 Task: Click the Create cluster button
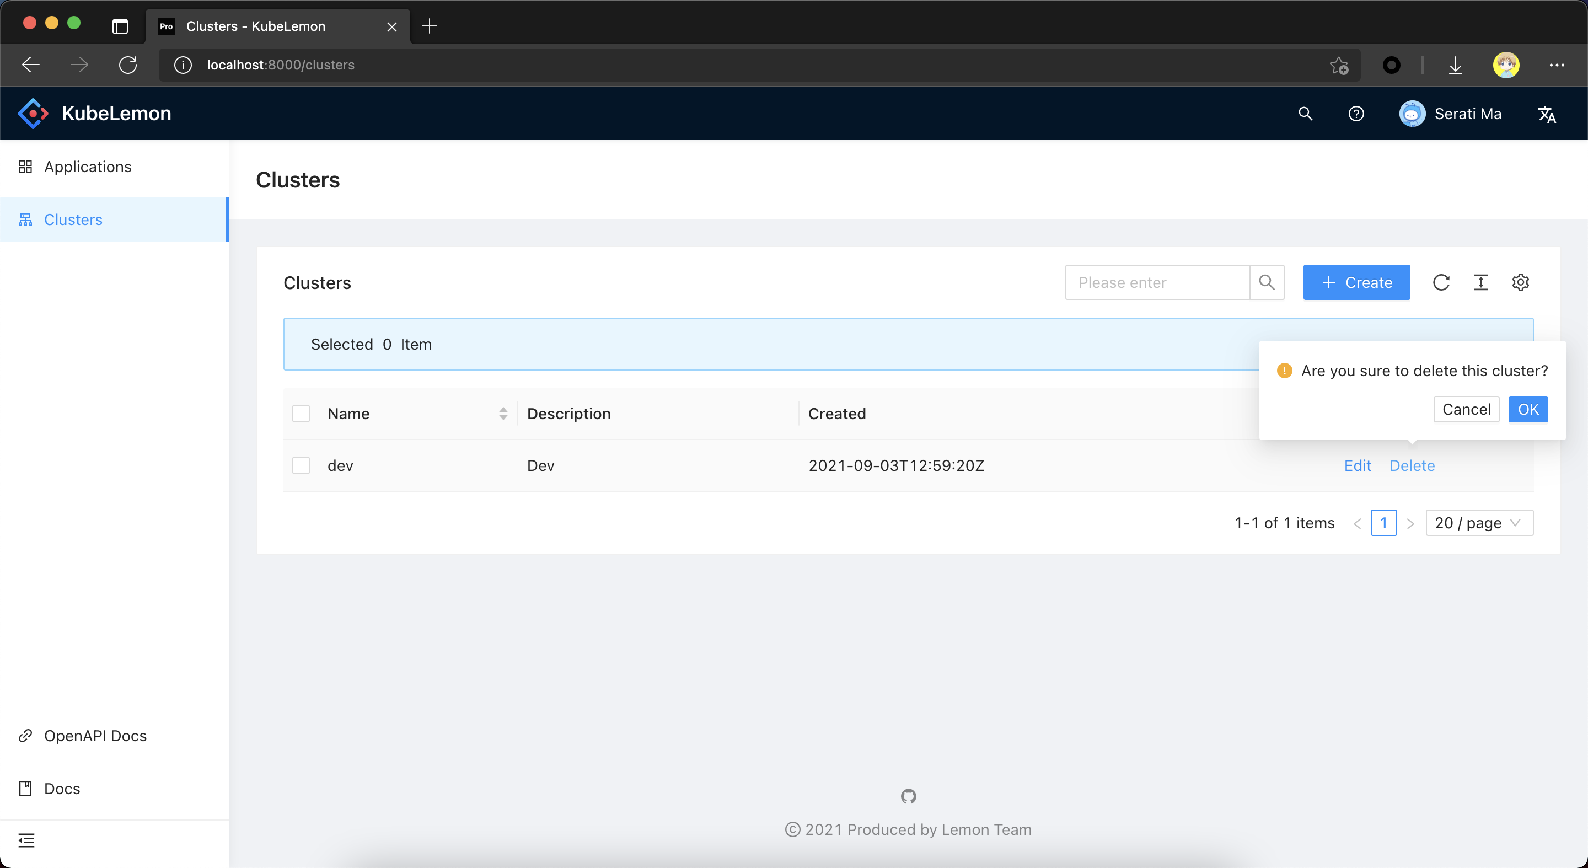pos(1356,282)
